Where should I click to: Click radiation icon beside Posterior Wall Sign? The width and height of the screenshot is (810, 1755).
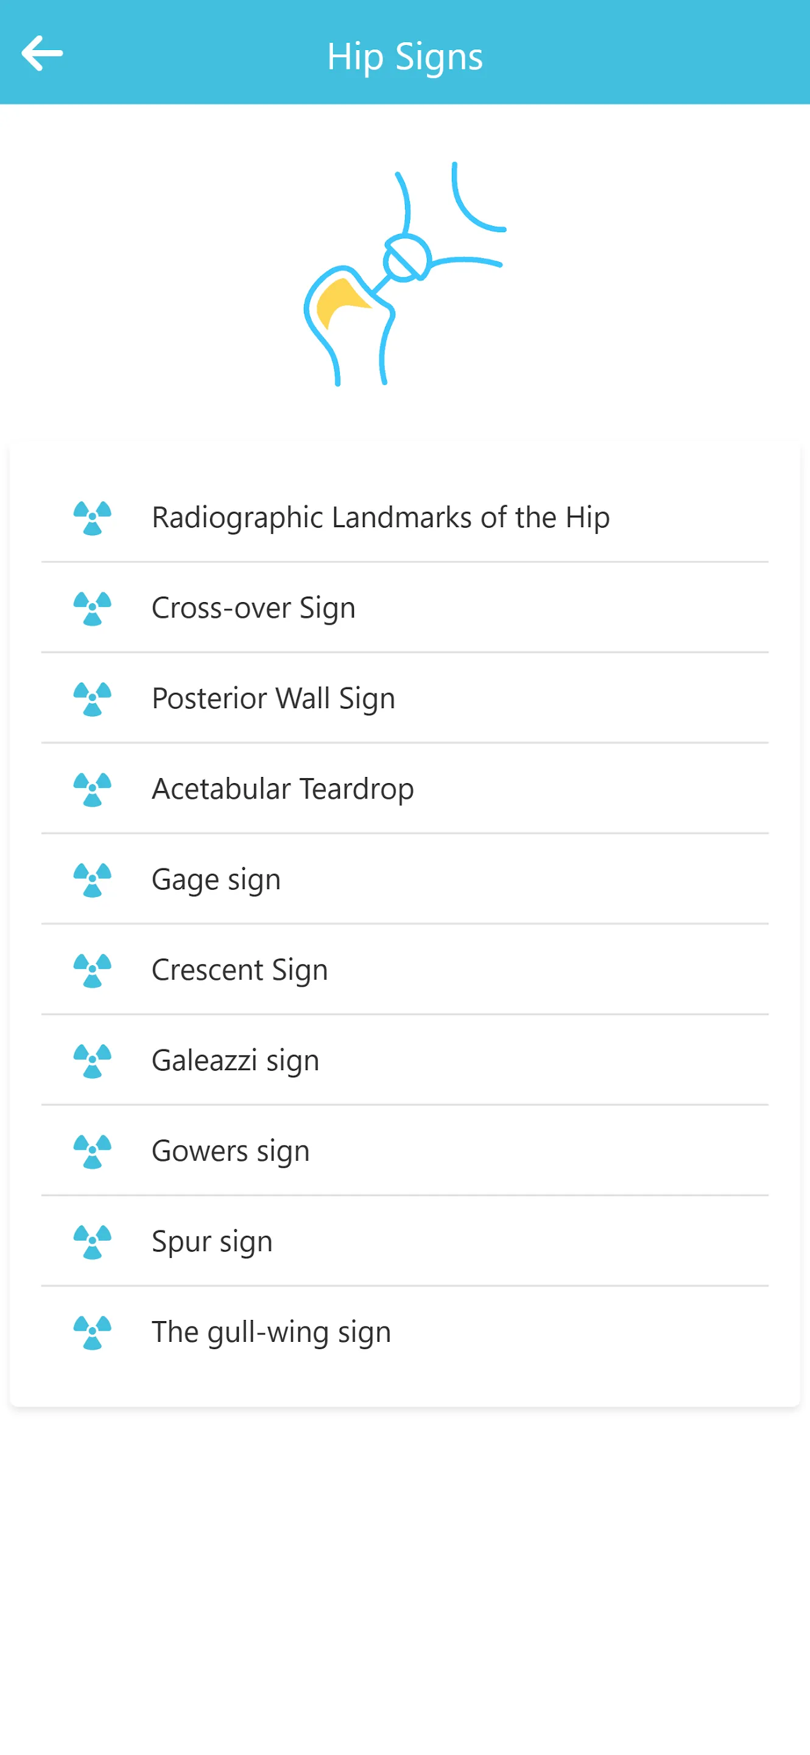point(93,699)
